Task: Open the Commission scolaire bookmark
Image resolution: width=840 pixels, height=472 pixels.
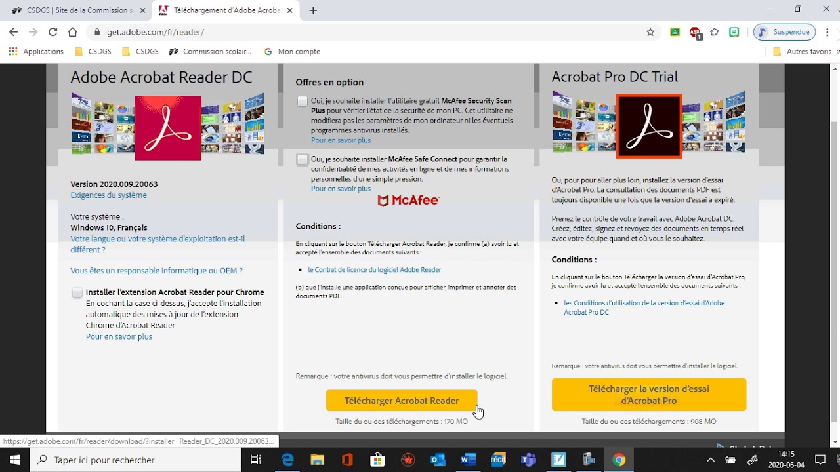Action: (x=210, y=51)
